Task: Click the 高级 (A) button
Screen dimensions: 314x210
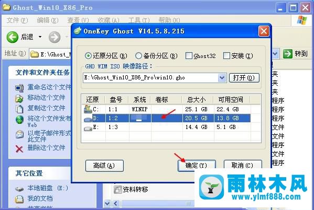Action: click(x=104, y=166)
